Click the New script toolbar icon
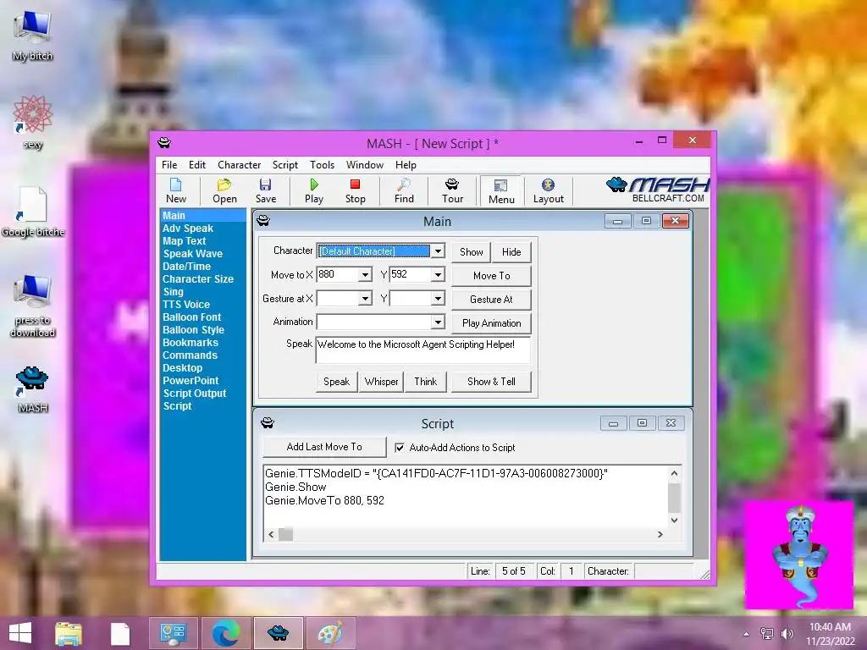This screenshot has width=867, height=650. click(176, 190)
